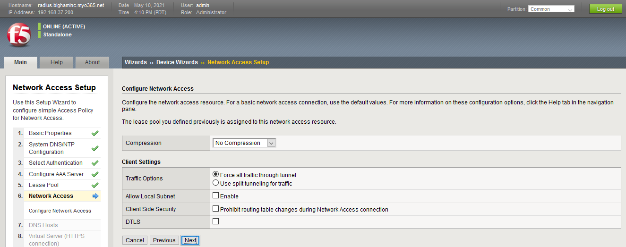Click the Previous button
Image resolution: width=626 pixels, height=247 pixels.
click(164, 240)
